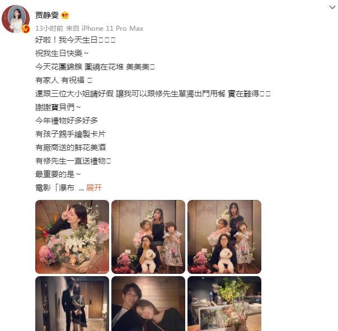
Task: Open the photo of the family hiding faces with a dog
Action: [x=148, y=237]
